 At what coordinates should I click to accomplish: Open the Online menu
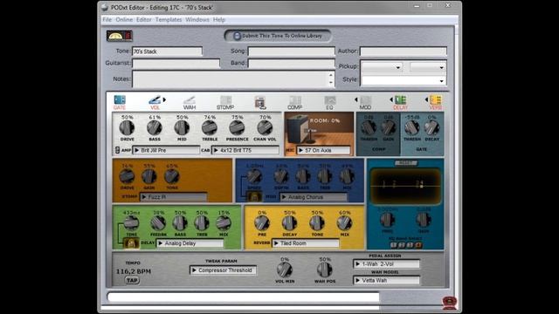tap(124, 19)
